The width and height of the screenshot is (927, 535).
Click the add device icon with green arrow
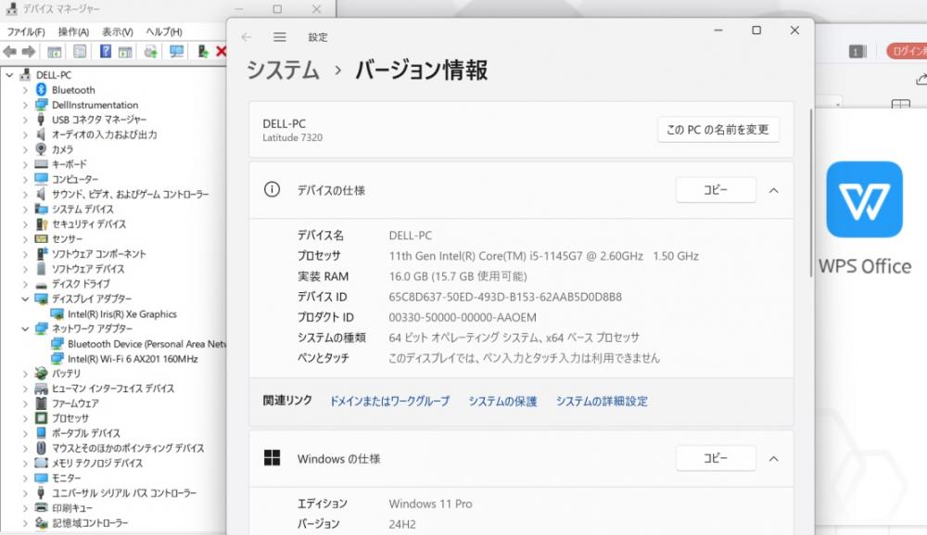[x=203, y=52]
